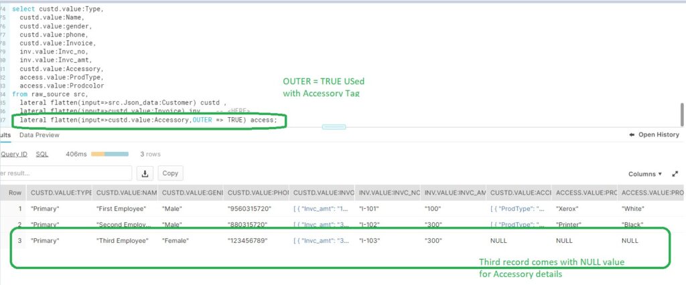Click the editor vertical scrollbar
686x285 pixels.
682,114
